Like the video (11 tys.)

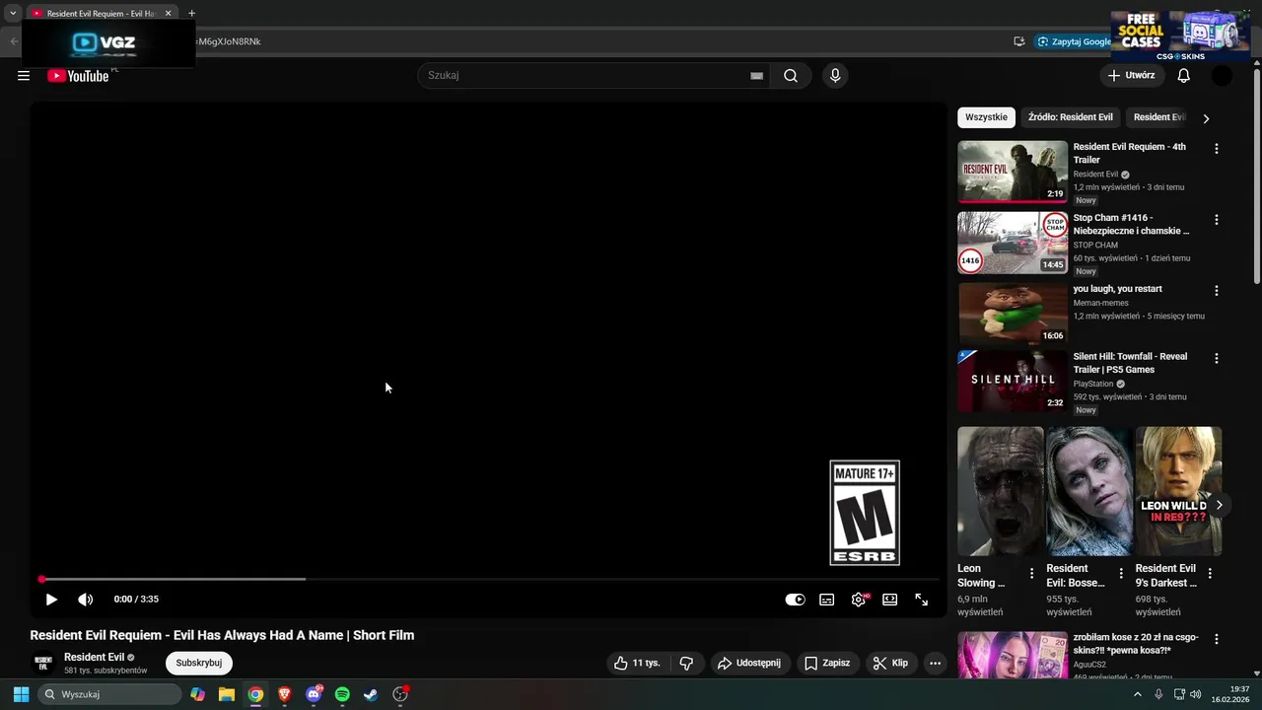pyautogui.click(x=637, y=664)
